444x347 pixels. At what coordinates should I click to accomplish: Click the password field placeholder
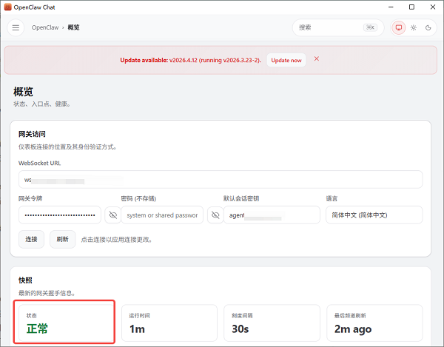(162, 215)
